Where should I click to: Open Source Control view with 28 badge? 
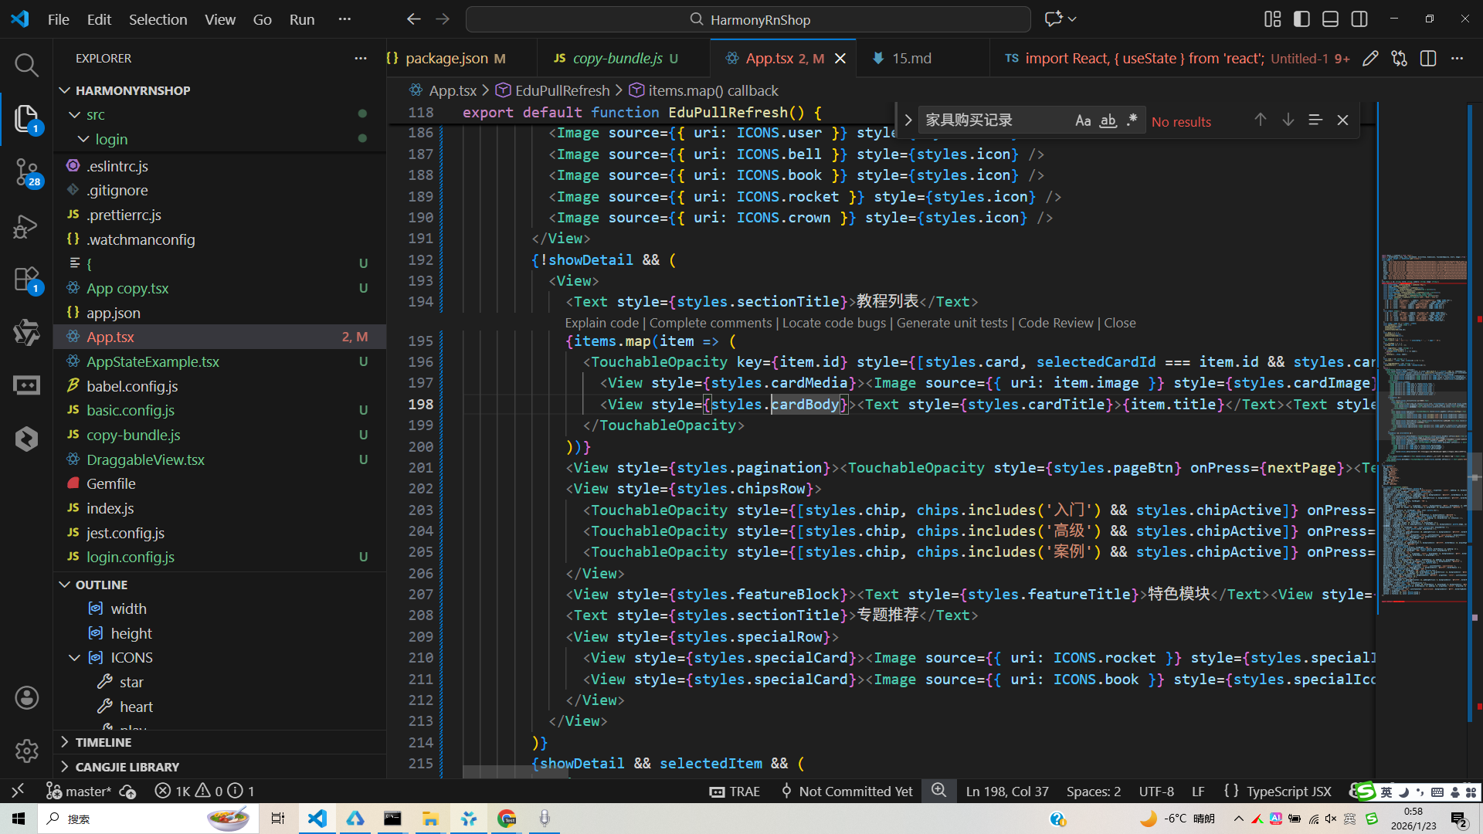pyautogui.click(x=26, y=171)
